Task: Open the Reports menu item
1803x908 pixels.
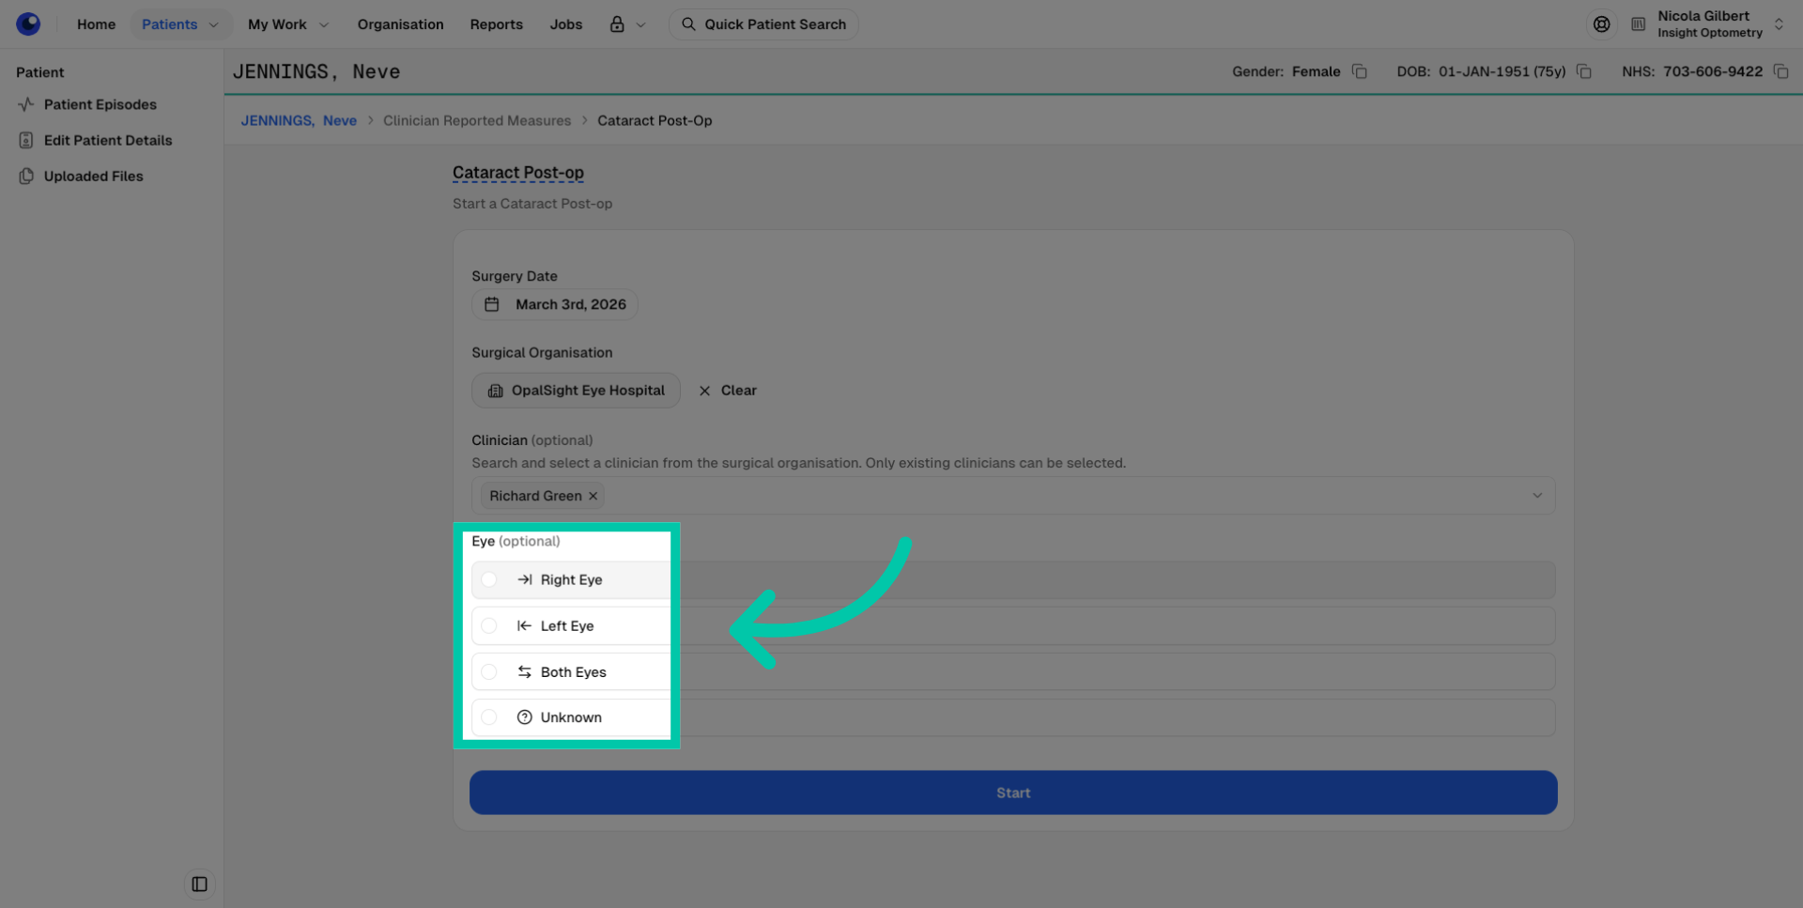Action: click(496, 24)
